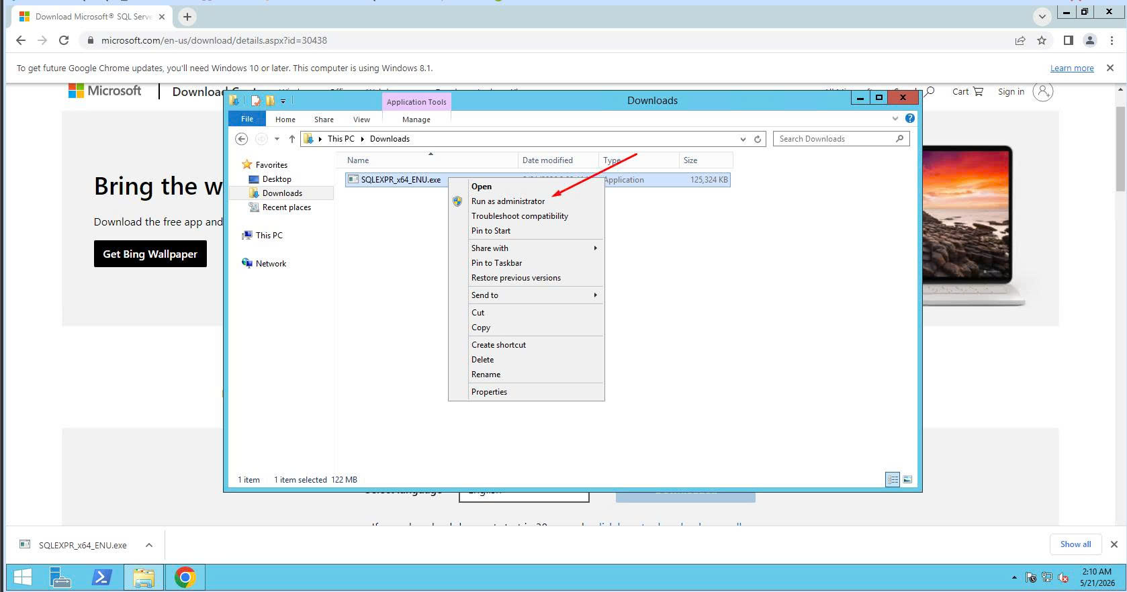The height and width of the screenshot is (592, 1127).
Task: Click Pin to Start option
Action: click(x=491, y=231)
